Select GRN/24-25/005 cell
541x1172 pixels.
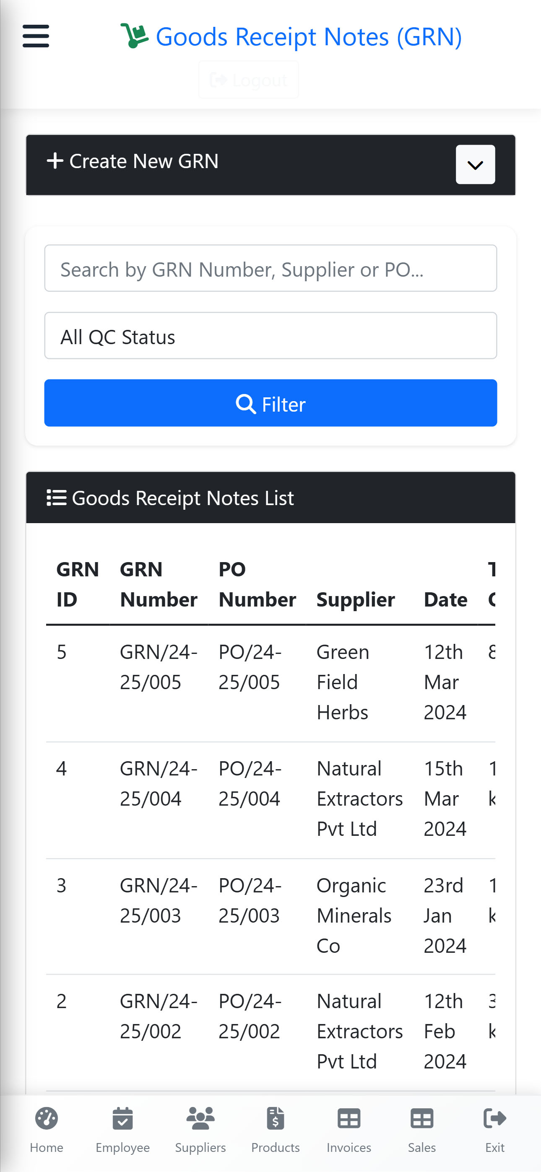pos(159,667)
